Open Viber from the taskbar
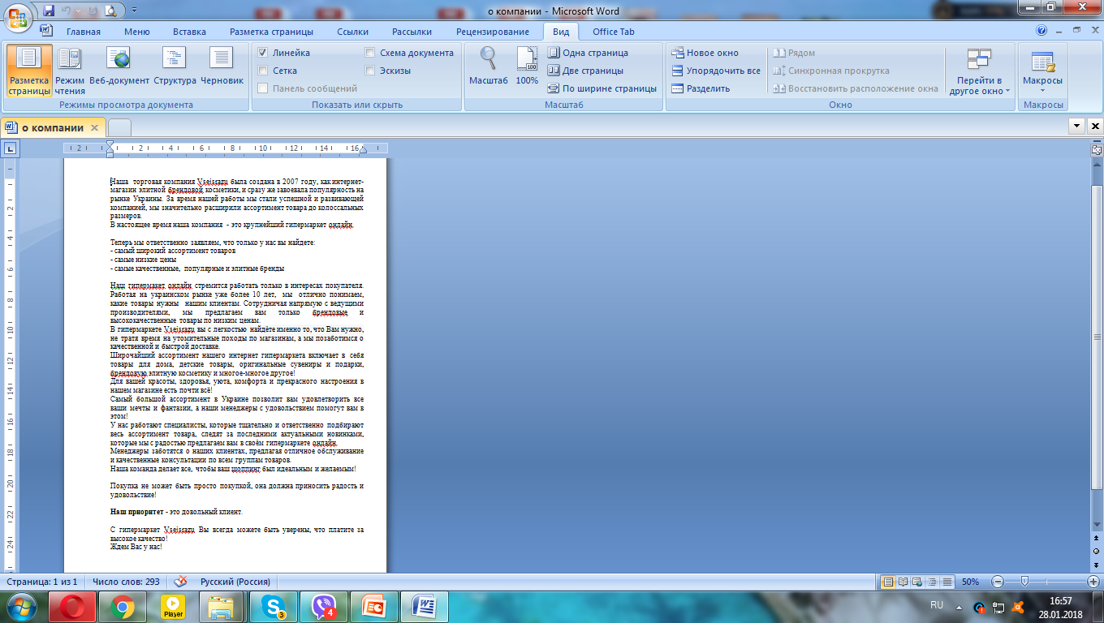Viewport: 1104px width, 623px height. (x=324, y=607)
